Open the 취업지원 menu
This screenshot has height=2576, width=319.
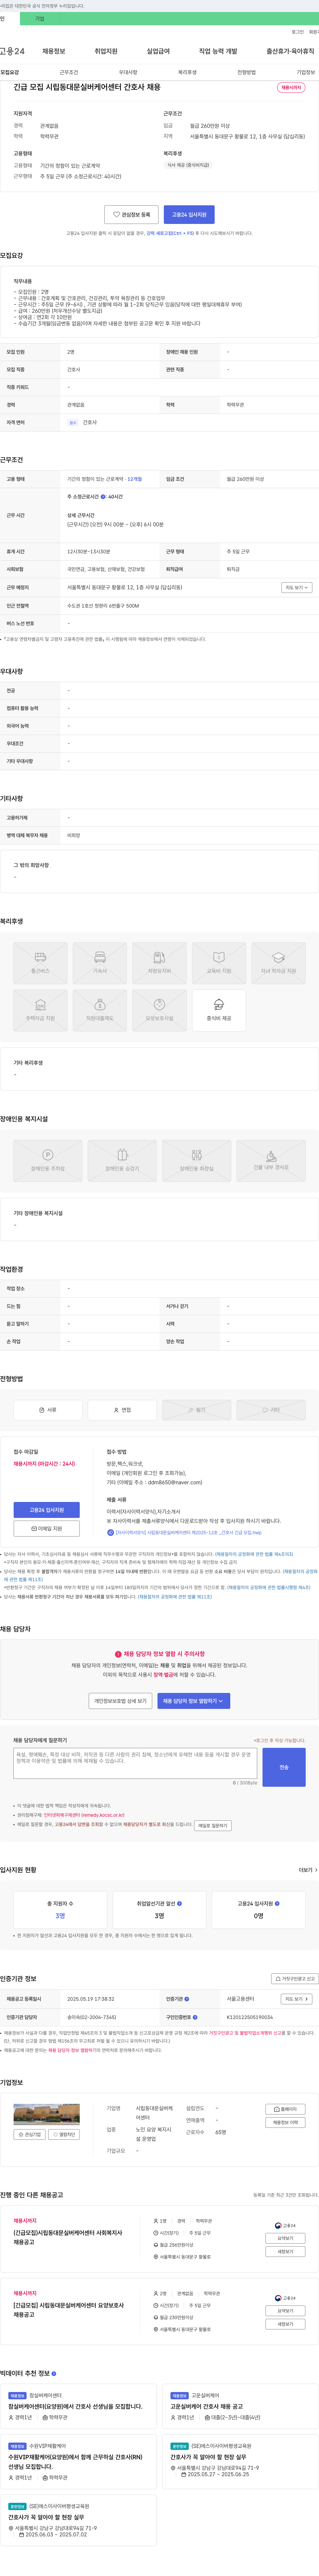click(106, 51)
